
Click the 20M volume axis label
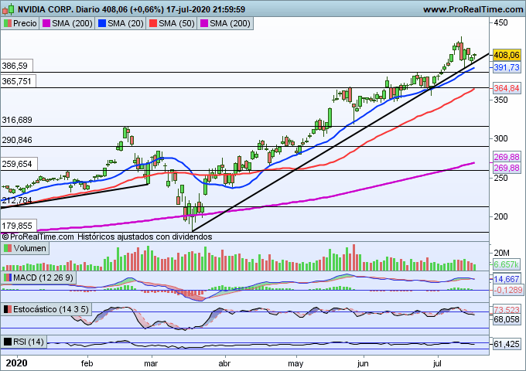tap(501, 253)
